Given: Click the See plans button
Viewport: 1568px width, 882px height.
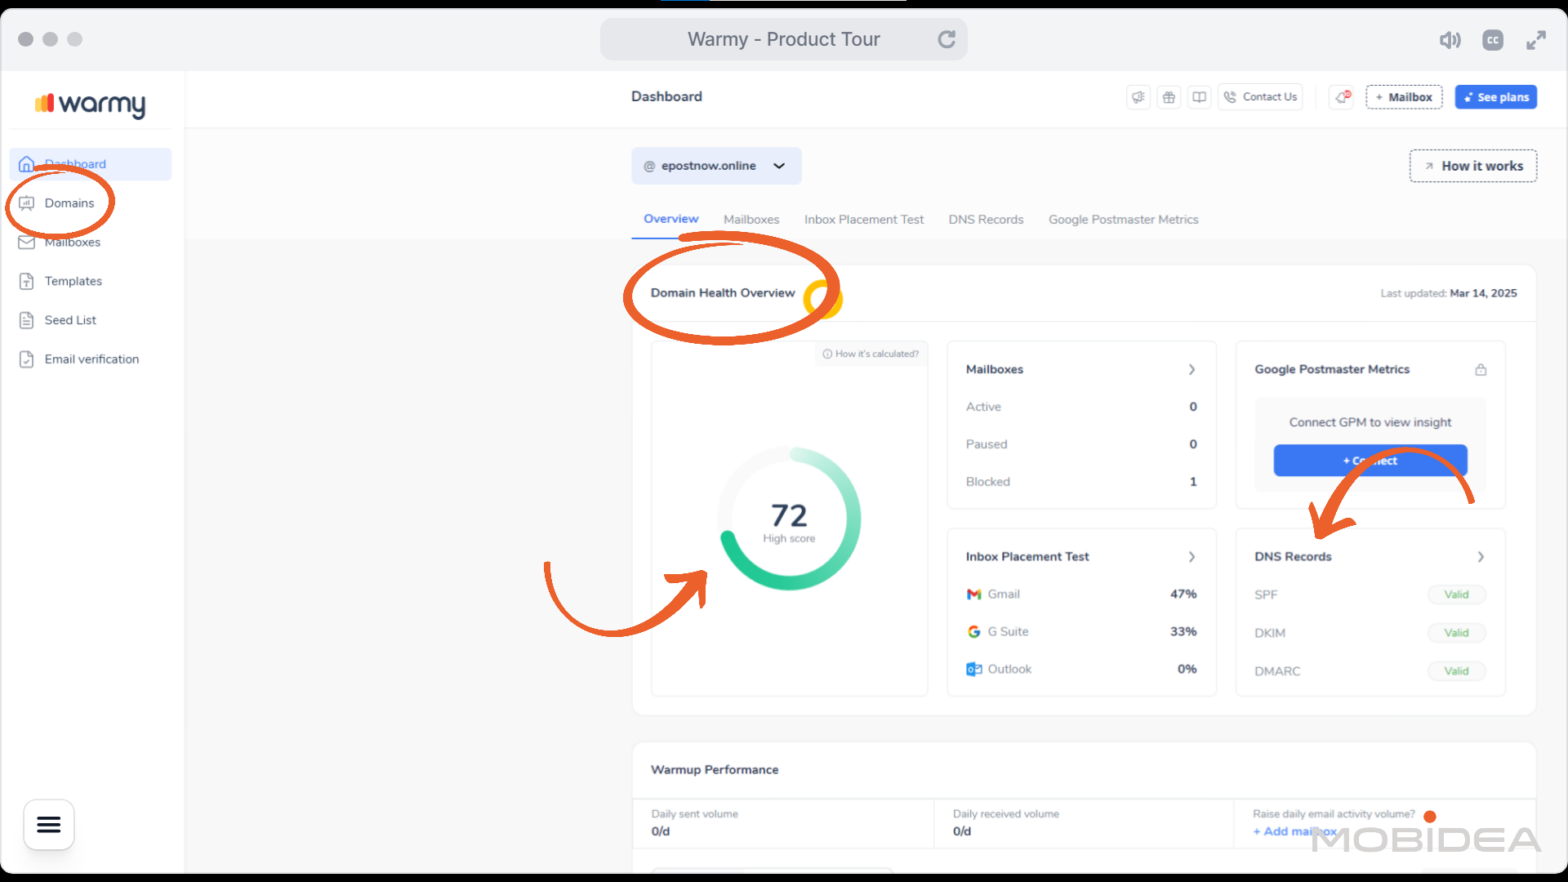Looking at the screenshot, I should [1495, 97].
